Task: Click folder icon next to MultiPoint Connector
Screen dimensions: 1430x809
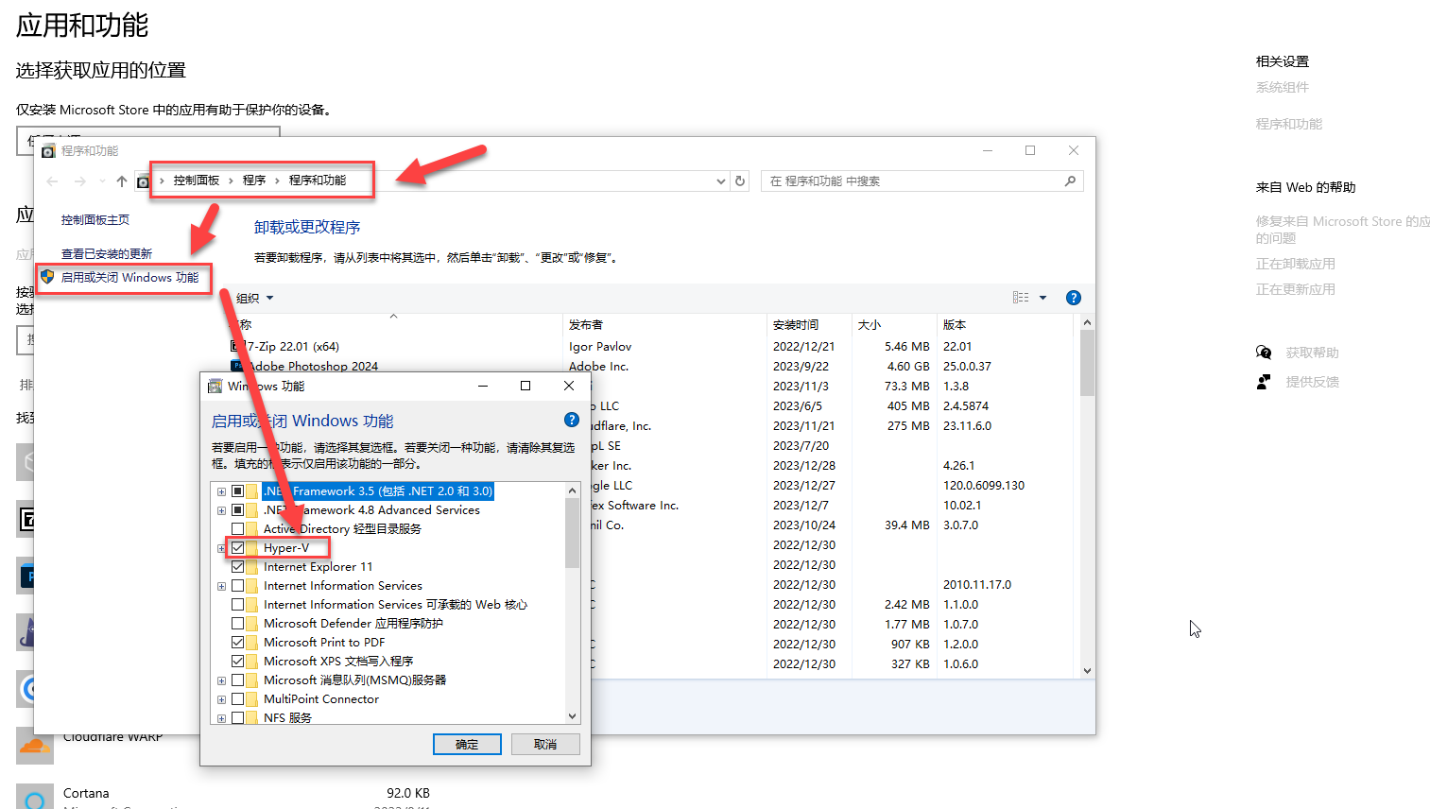Action: tap(252, 699)
